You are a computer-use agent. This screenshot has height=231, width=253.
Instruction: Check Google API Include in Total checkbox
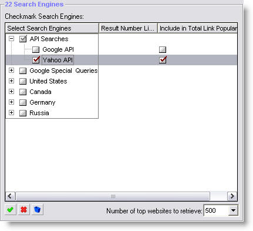pyautogui.click(x=163, y=49)
